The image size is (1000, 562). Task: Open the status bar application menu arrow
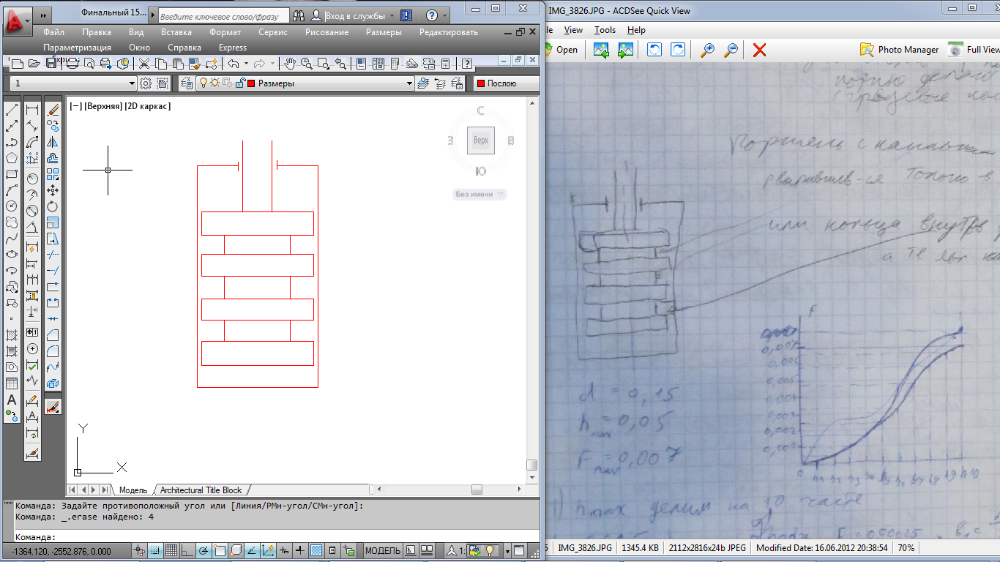(x=507, y=550)
